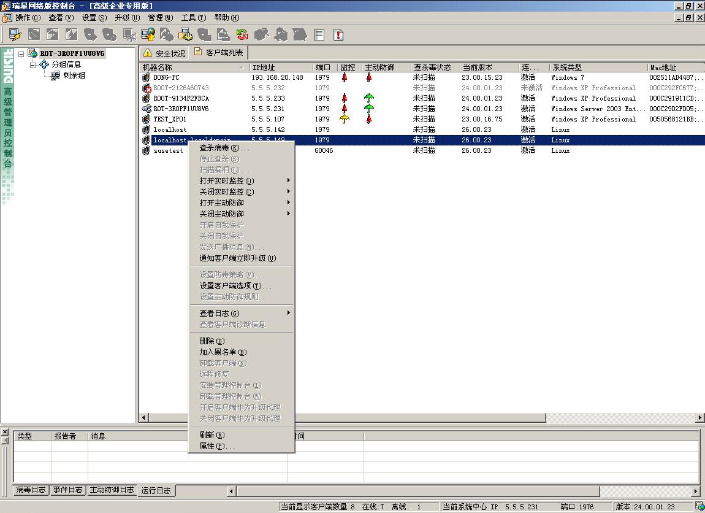Click the 操作 menu icon at far left
Image resolution: width=705 pixels, height=513 pixels.
6,18
